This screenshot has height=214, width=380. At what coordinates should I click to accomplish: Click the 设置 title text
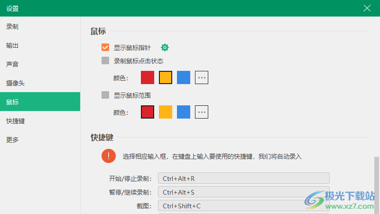pyautogui.click(x=12, y=9)
